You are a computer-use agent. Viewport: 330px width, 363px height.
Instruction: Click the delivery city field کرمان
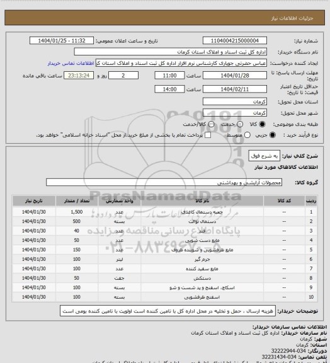pyautogui.click(x=235, y=113)
